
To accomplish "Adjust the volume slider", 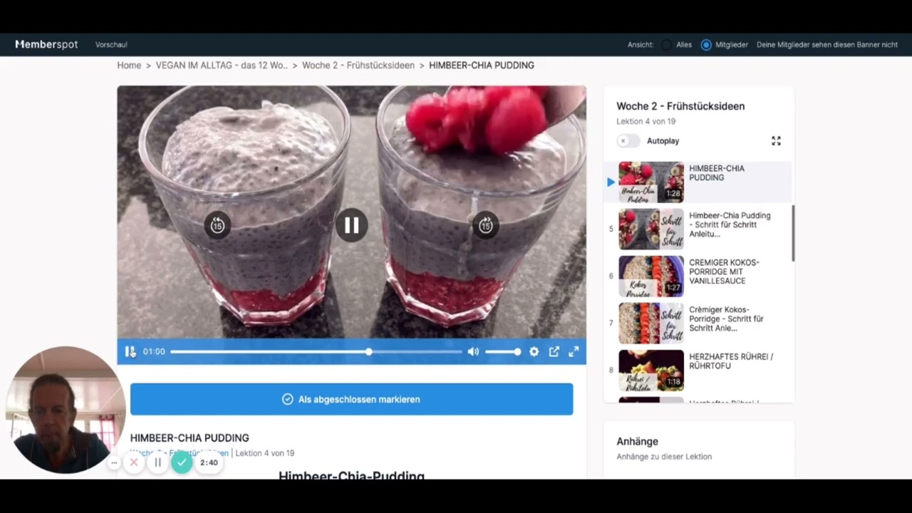I will 503,351.
